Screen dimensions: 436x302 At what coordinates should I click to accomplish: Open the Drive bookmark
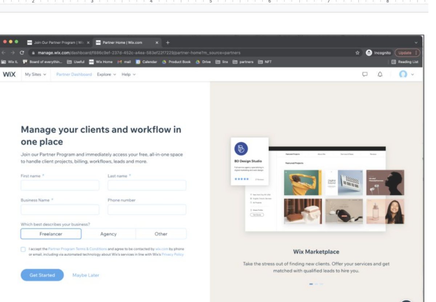pos(203,62)
